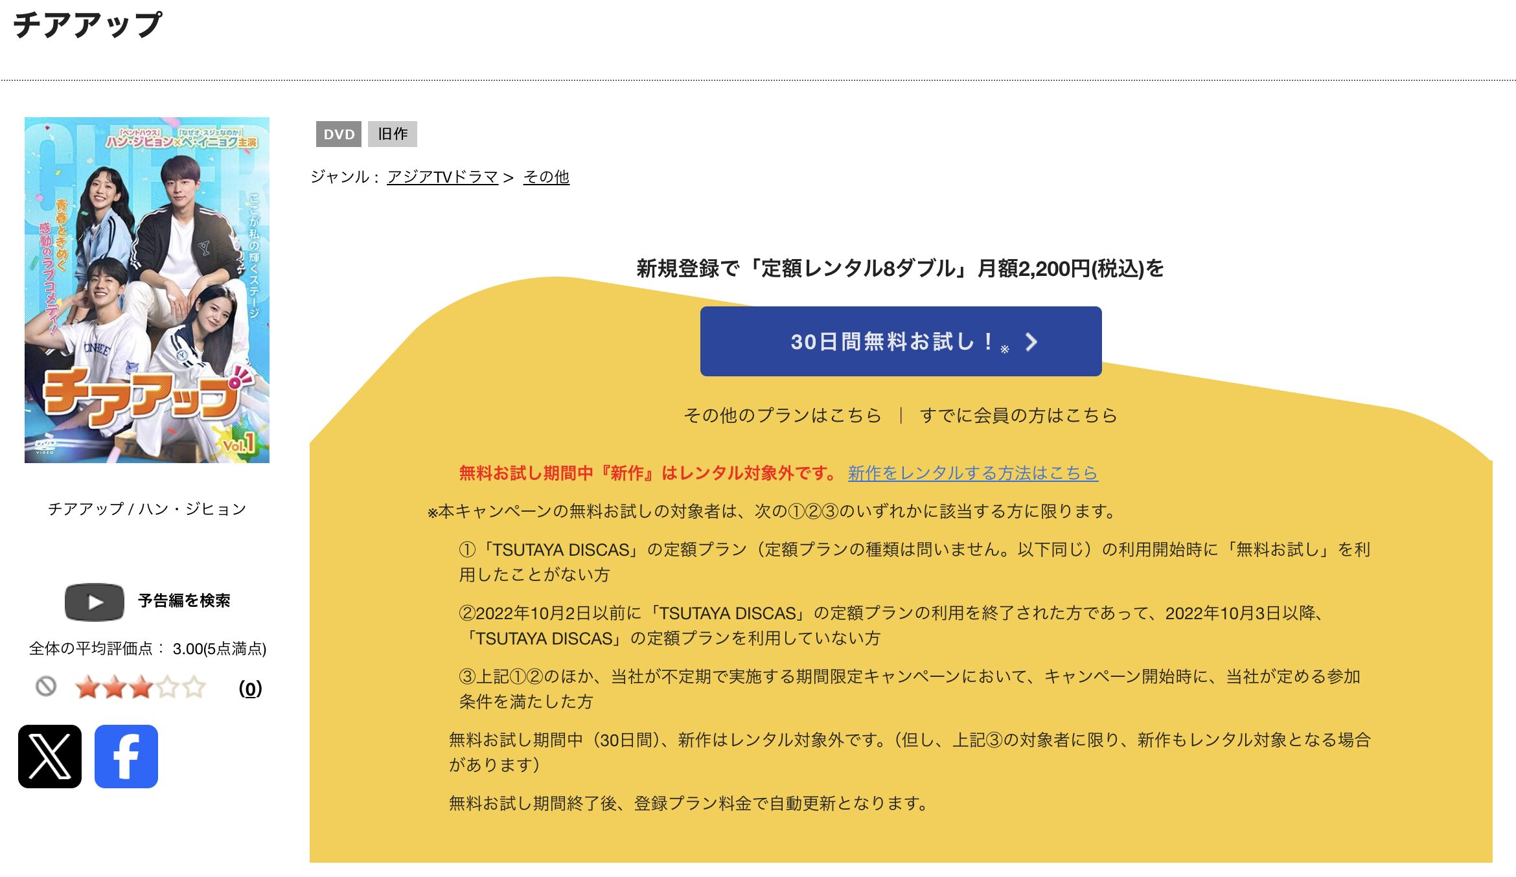Image resolution: width=1516 pixels, height=877 pixels.
Task: Click the ジャンル： label
Action: pos(345,177)
